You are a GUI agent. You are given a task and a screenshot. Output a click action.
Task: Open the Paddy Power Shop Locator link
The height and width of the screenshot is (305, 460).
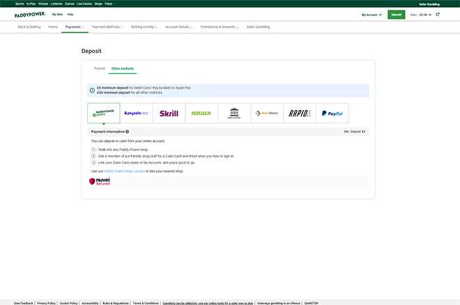[x=124, y=171]
